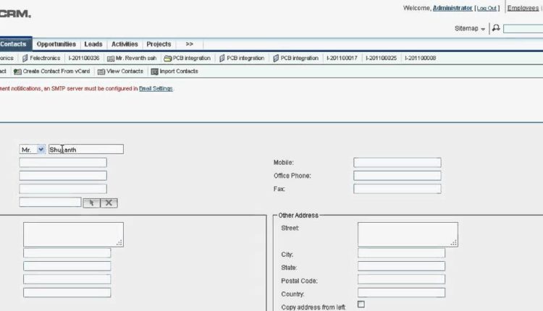Click the Create Contact From vCard icon
This screenshot has height=311, width=543.
click(x=17, y=72)
